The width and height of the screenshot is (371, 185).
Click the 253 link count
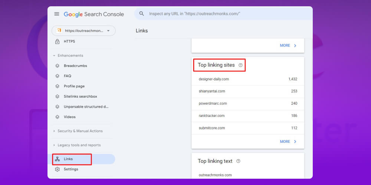[294, 91]
